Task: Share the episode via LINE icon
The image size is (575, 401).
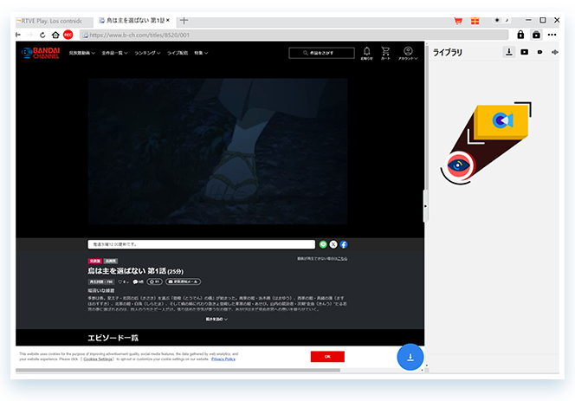Action: pos(323,245)
